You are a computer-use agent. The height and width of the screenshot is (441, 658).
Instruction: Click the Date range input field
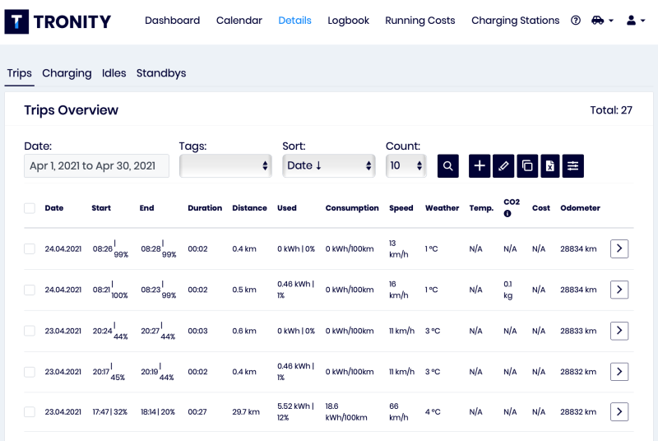click(96, 165)
